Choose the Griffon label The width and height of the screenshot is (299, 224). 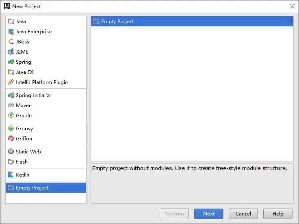click(24, 138)
